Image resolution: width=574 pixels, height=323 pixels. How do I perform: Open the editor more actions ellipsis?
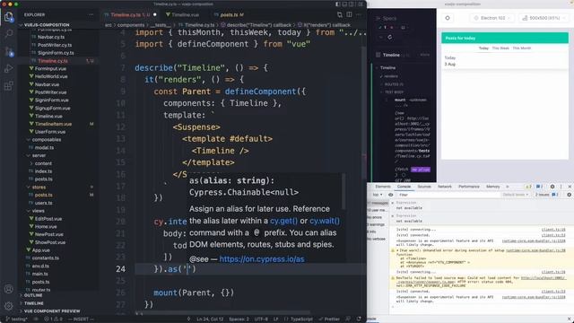pos(359,14)
